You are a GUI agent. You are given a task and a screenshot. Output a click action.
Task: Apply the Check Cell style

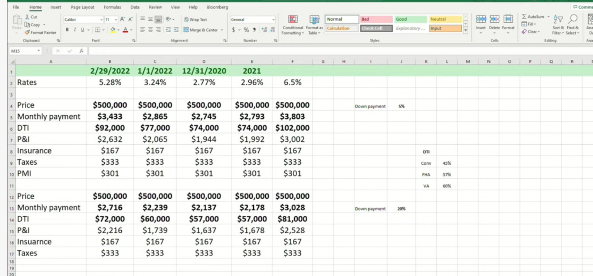[x=376, y=28]
